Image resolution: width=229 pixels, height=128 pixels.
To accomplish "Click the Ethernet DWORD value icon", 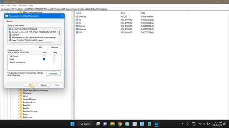I will (77, 29).
